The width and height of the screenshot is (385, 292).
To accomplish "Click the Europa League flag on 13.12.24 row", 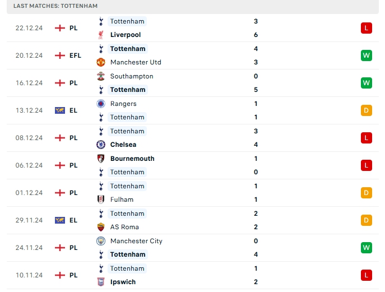I will click(60, 110).
